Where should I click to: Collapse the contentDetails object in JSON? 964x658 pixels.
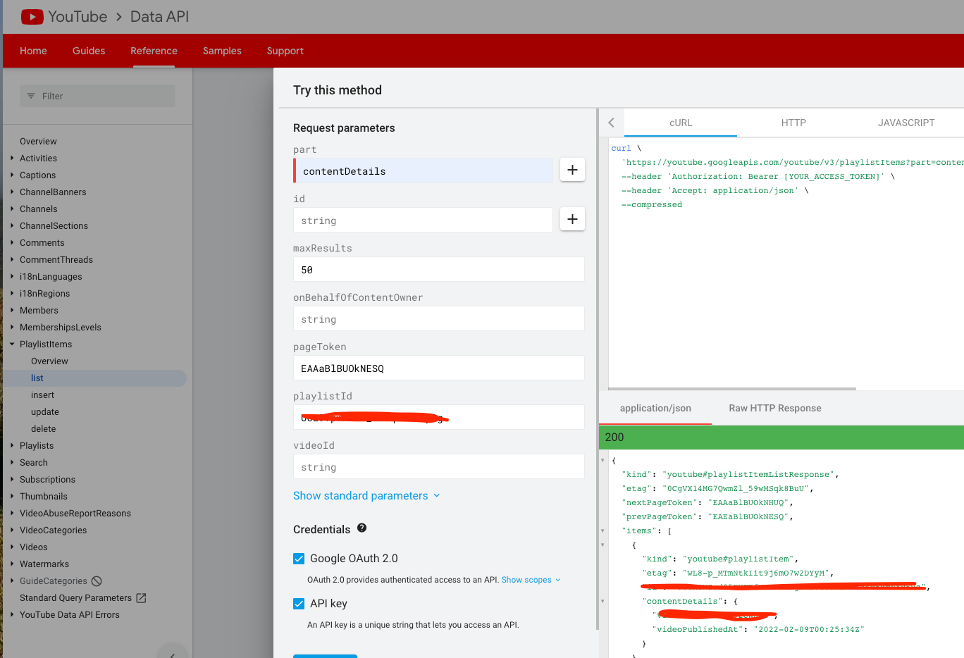coord(602,601)
